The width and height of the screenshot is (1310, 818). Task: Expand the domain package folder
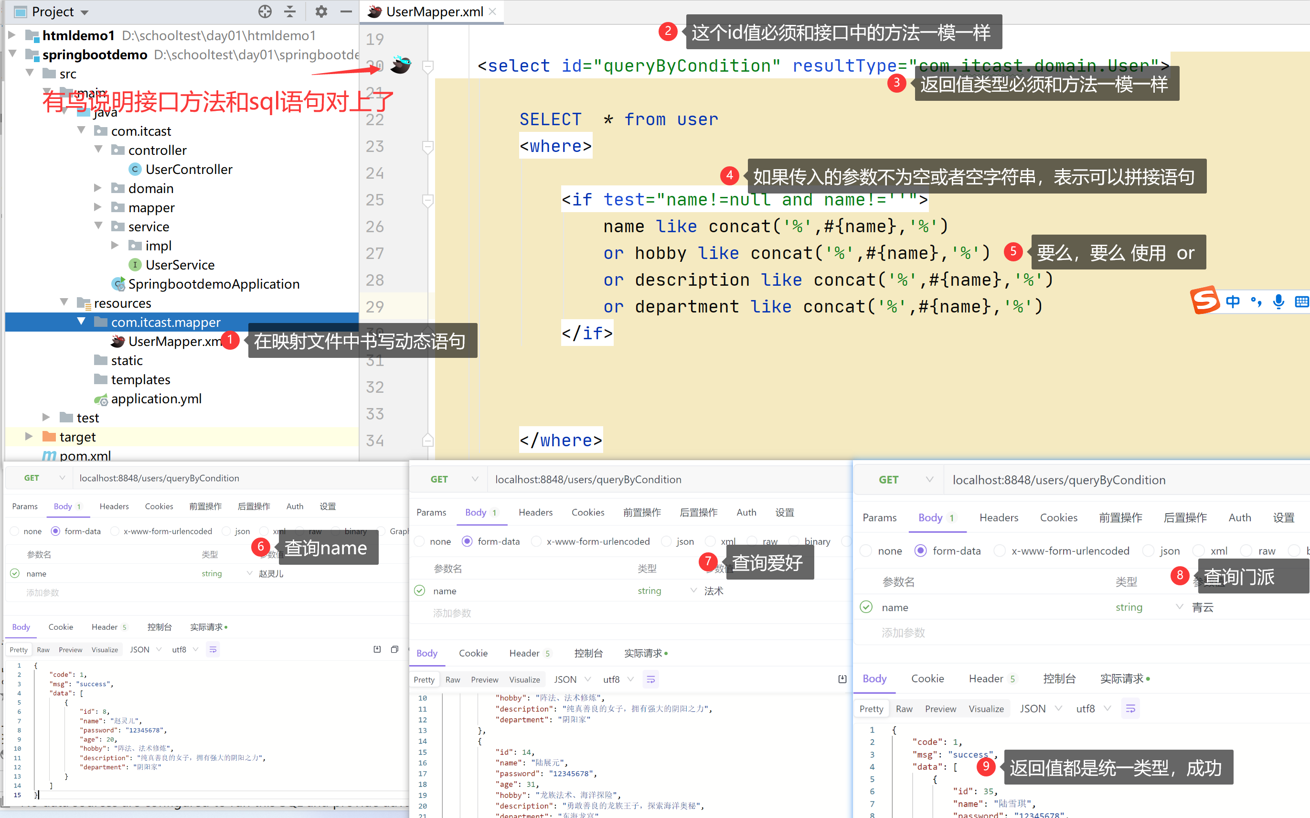tap(98, 188)
